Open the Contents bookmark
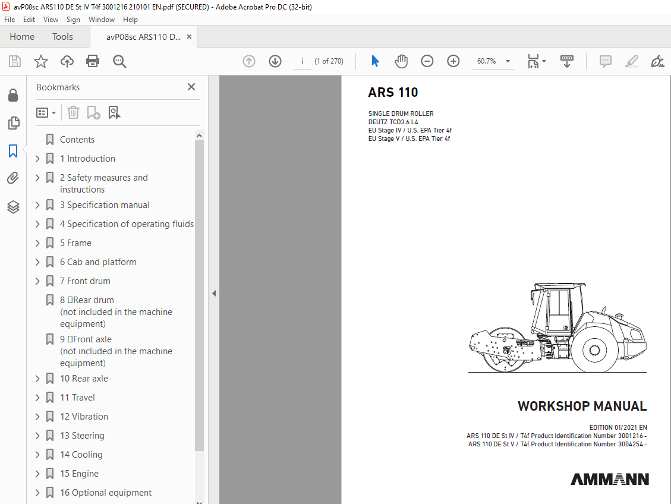671x504 pixels. click(x=77, y=140)
